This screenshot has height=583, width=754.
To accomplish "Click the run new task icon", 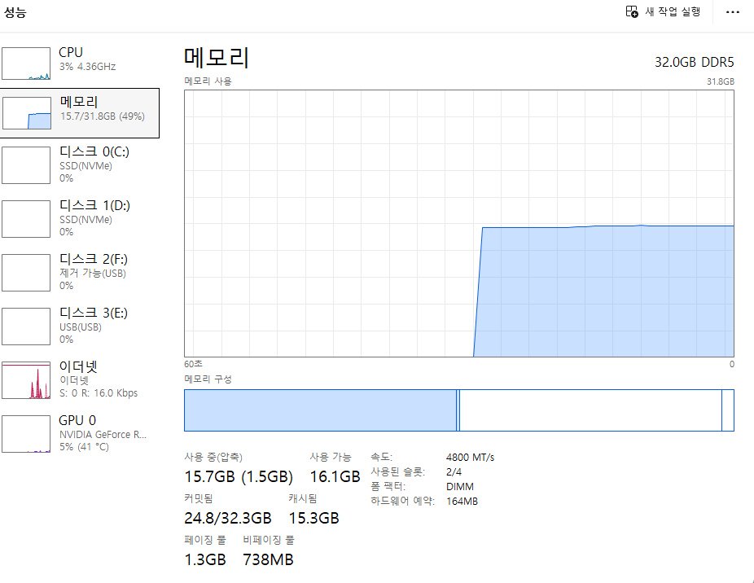I will tap(632, 11).
